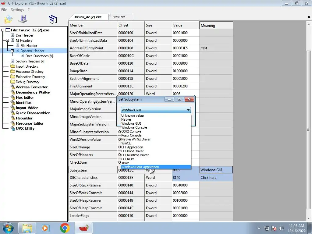Click the Offset column header
The image size is (312, 234).
131,25
